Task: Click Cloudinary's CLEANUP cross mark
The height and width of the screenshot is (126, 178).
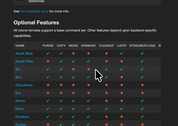Action: [x=107, y=85]
